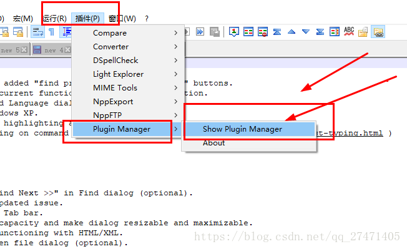This screenshot has height=249, width=407.
Task: Expand the MIME Tools submenu
Action: (128, 88)
